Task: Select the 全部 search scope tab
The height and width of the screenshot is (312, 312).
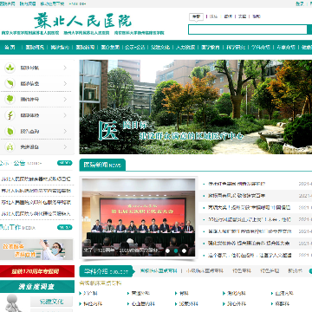Action: click(x=197, y=16)
